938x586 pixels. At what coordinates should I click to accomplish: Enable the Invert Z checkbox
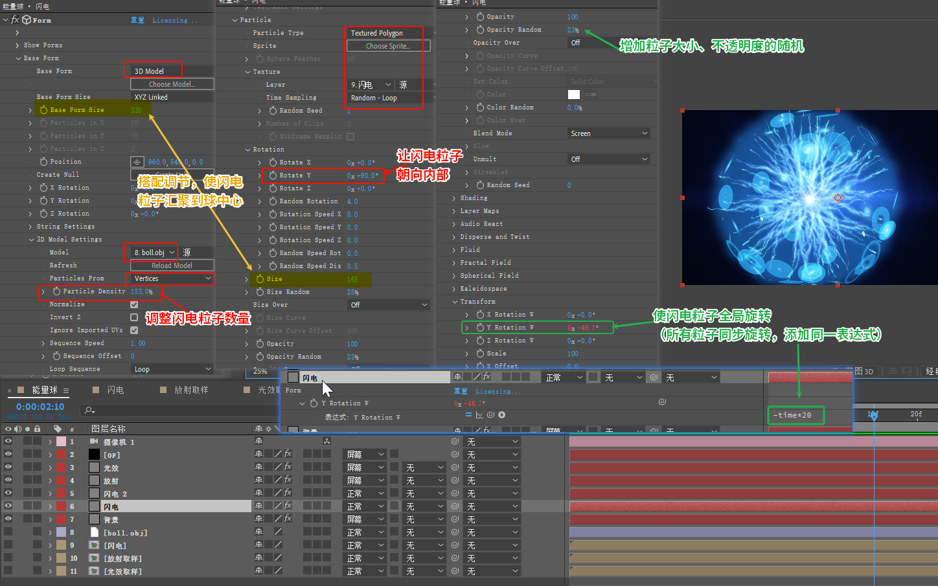(x=134, y=317)
